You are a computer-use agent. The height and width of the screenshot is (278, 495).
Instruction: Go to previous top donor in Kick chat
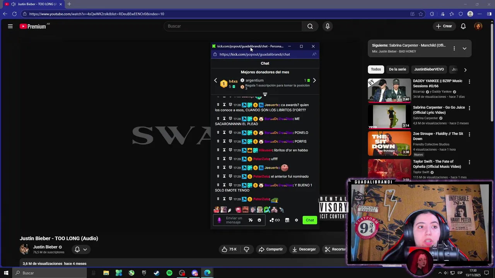click(x=216, y=80)
